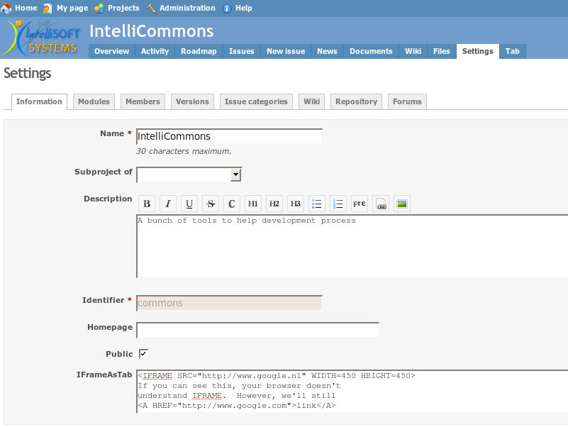Viewport: 568px width, 427px height.
Task: Focus the Homepage input field
Action: (257, 330)
